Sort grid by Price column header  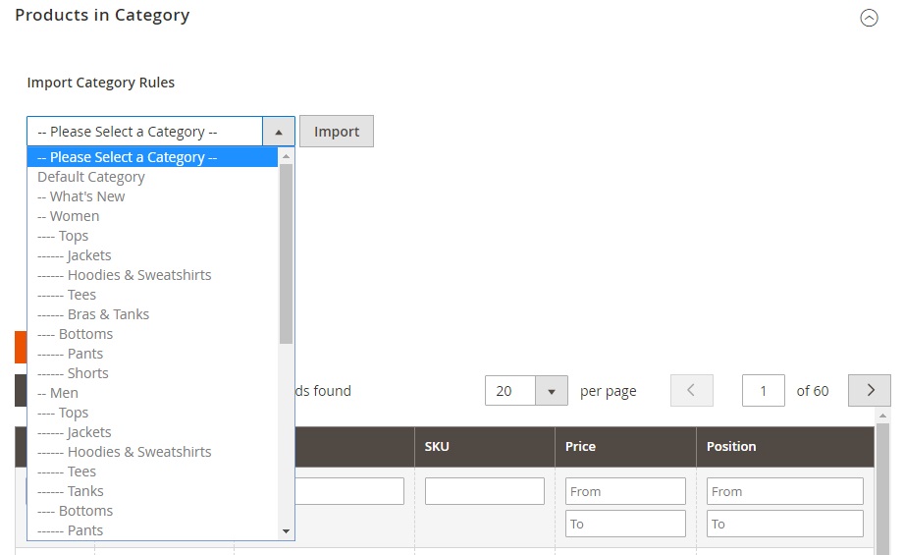coord(625,447)
